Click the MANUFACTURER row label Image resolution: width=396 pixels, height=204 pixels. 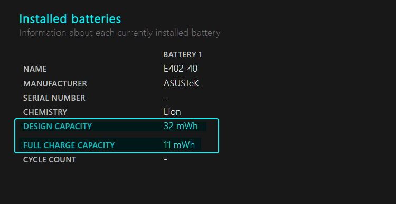[x=55, y=84]
